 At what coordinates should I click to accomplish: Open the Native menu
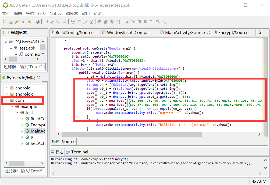click(x=56, y=14)
